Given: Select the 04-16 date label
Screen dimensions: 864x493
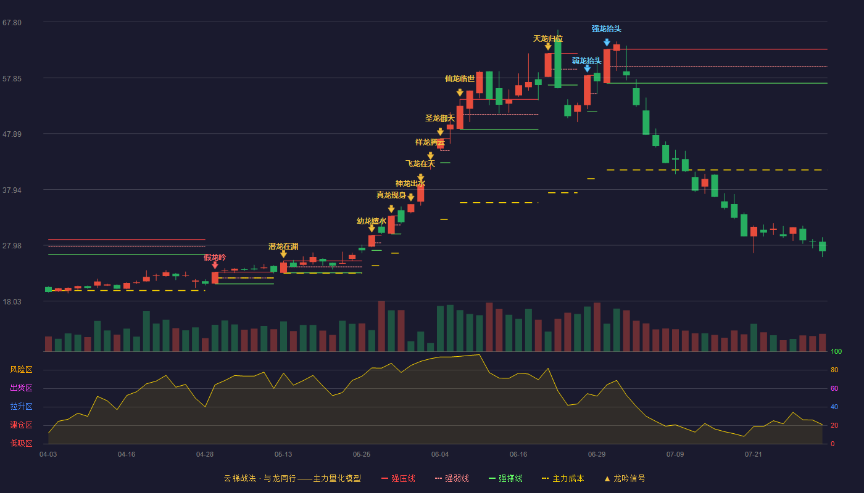Looking at the screenshot, I should pos(127,454).
